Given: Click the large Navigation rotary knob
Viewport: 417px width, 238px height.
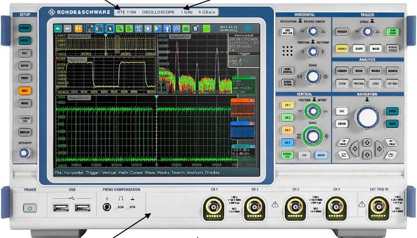Looking at the screenshot, I should tap(366, 117).
